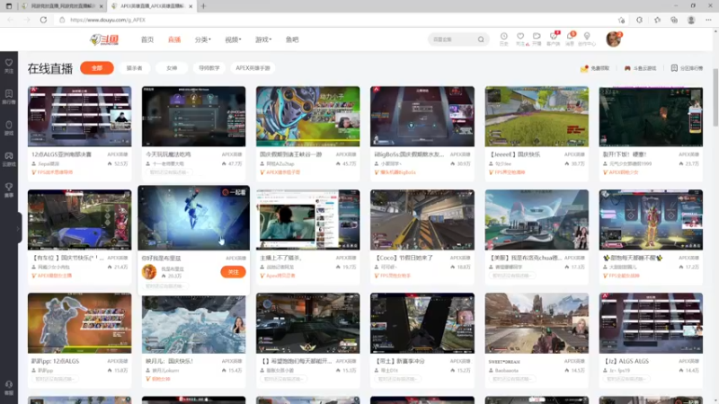Add page to favorites with star icon
This screenshot has width=719, height=404.
[x=621, y=20]
